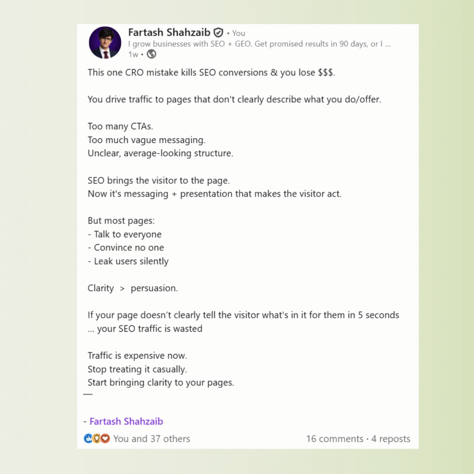Click the red heart Love reaction icon
This screenshot has height=474, width=474.
click(105, 438)
